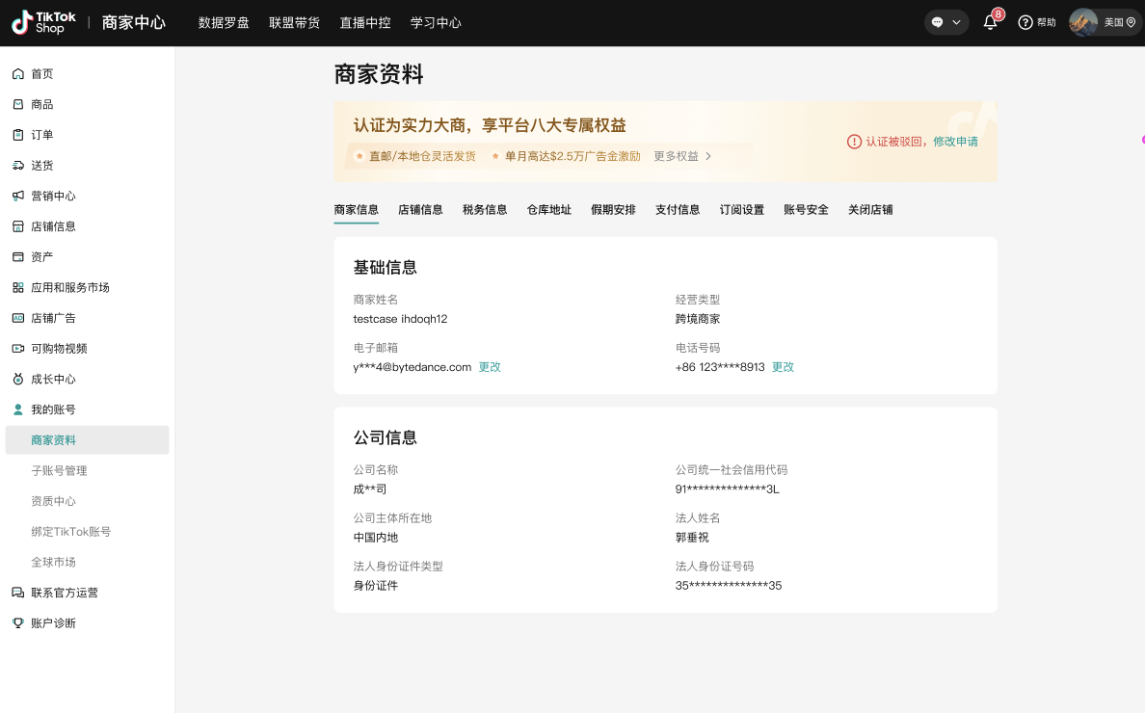1145x713 pixels.
Task: Click legal person name 郭垂祝
Action: click(x=692, y=538)
